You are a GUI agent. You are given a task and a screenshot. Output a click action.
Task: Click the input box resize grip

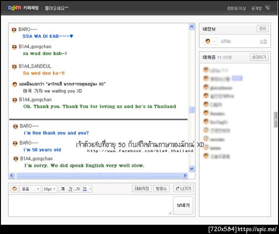point(170,213)
